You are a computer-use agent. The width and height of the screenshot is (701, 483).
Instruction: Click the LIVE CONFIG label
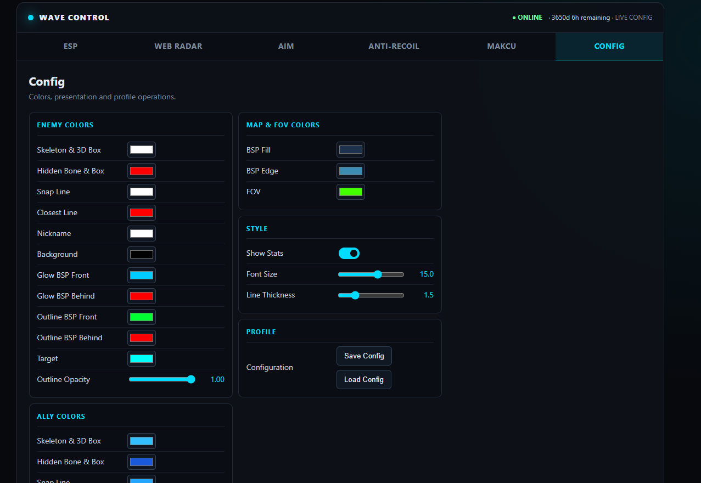pyautogui.click(x=633, y=18)
